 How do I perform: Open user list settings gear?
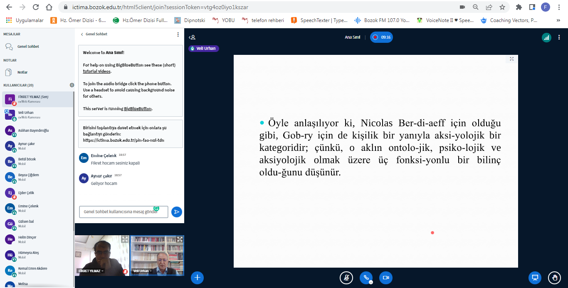(72, 85)
